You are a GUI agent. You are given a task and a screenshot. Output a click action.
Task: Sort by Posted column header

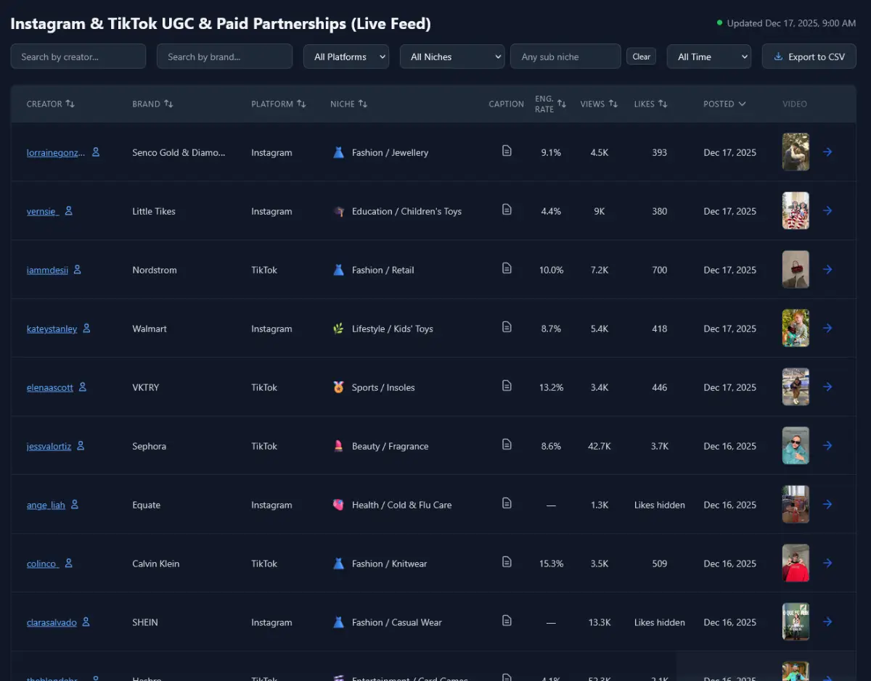point(724,104)
